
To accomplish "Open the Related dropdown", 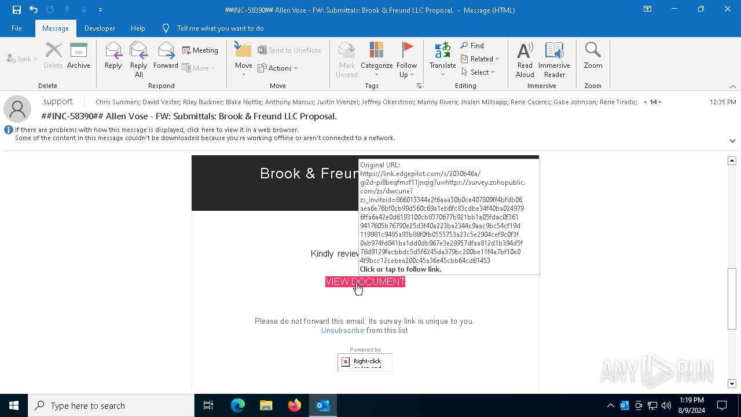I will click(x=480, y=59).
